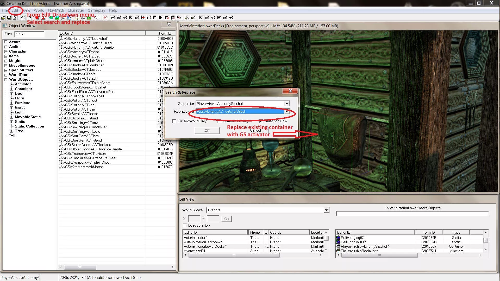Screen dimensions: 500x281
Task: Click the cell list horizontal scrollbar thumb
Action: pos(234,255)
